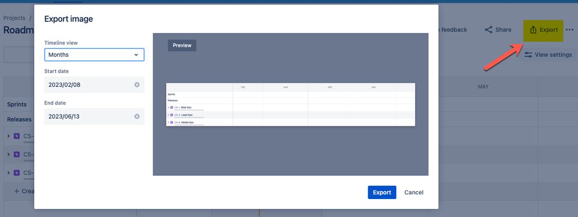578x217 pixels.
Task: Click the Preview label badge
Action: 182,45
